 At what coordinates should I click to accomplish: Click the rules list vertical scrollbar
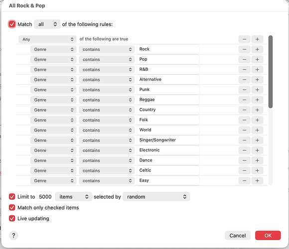pos(271,72)
